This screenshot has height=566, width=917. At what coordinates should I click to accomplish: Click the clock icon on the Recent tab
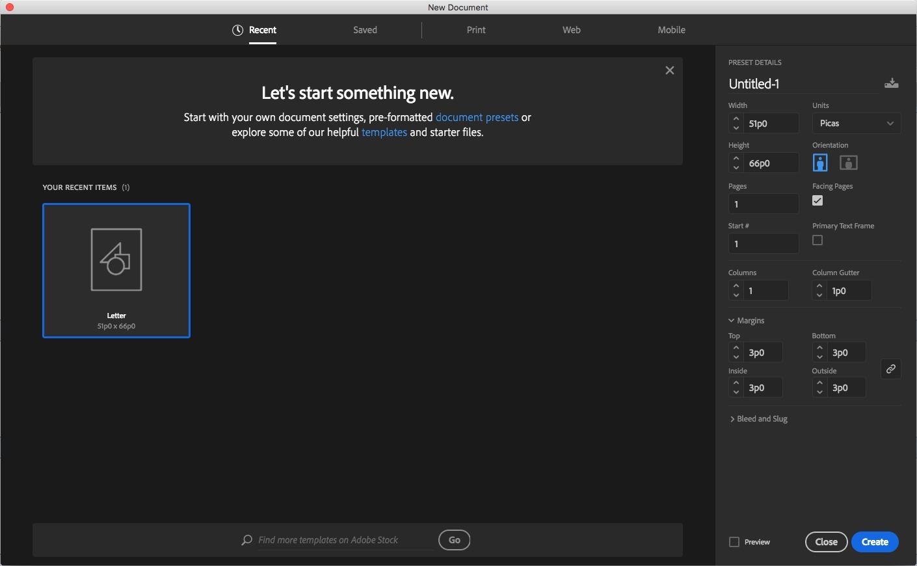(238, 30)
